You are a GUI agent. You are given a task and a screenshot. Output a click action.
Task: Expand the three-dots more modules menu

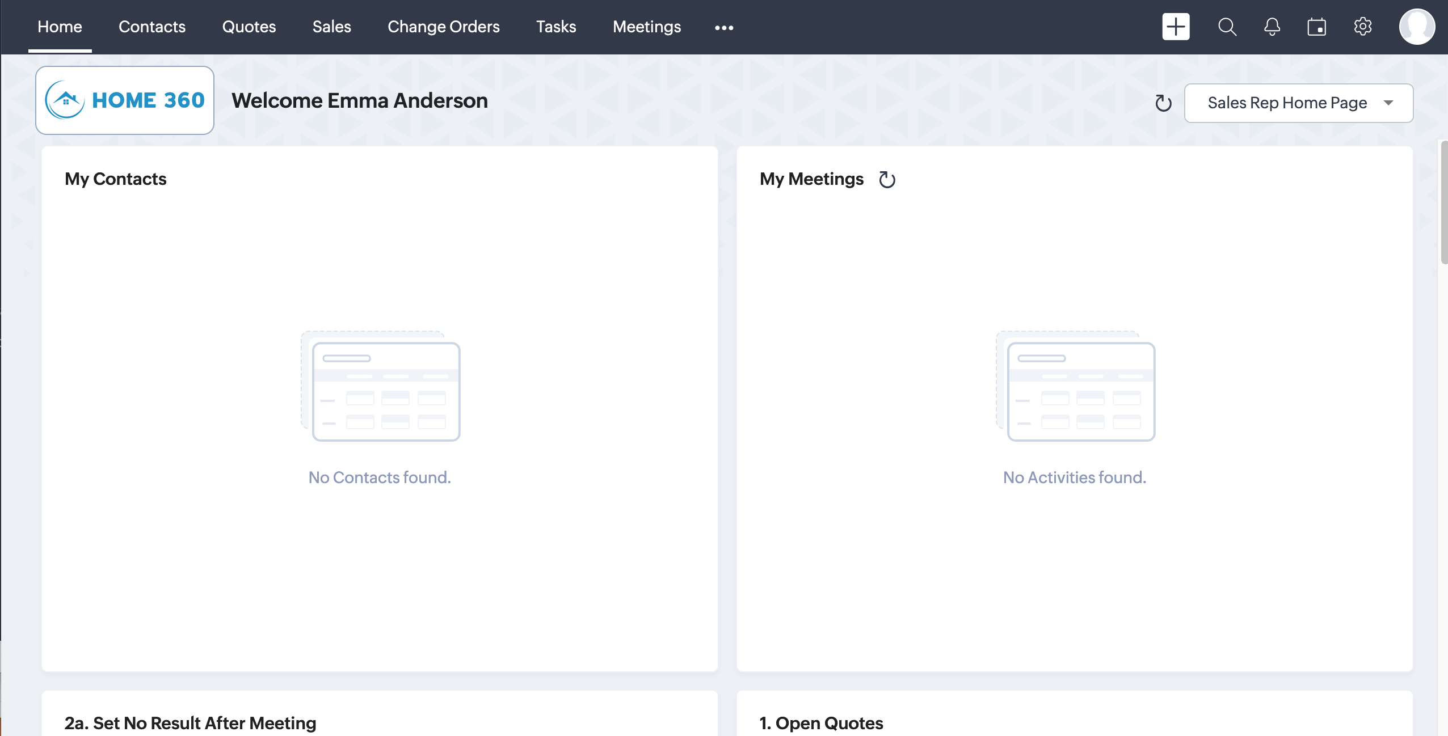pos(724,27)
